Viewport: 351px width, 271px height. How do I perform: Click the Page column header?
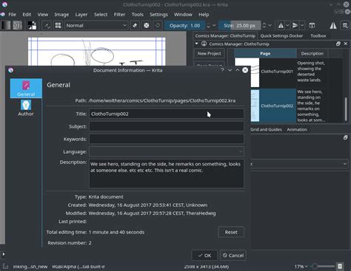tap(265, 53)
